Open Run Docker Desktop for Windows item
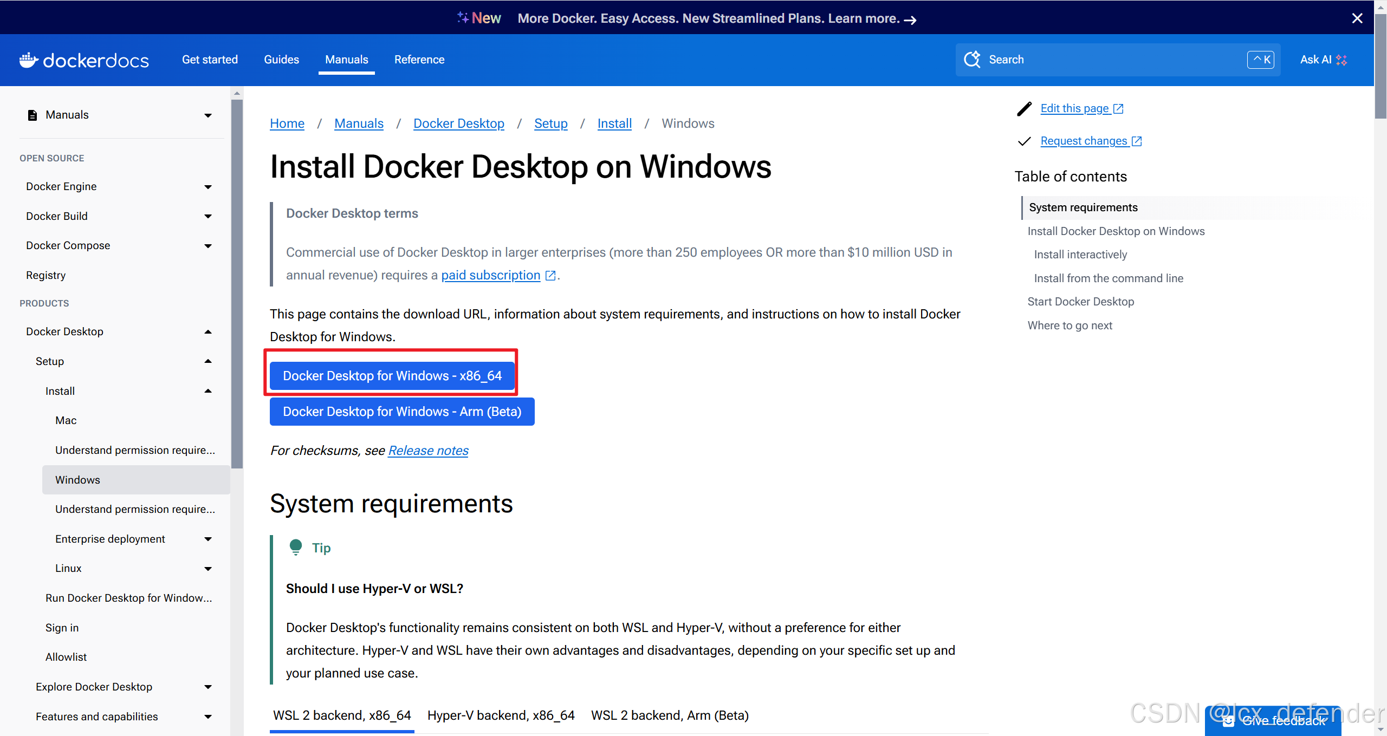Image resolution: width=1387 pixels, height=736 pixels. [129, 598]
